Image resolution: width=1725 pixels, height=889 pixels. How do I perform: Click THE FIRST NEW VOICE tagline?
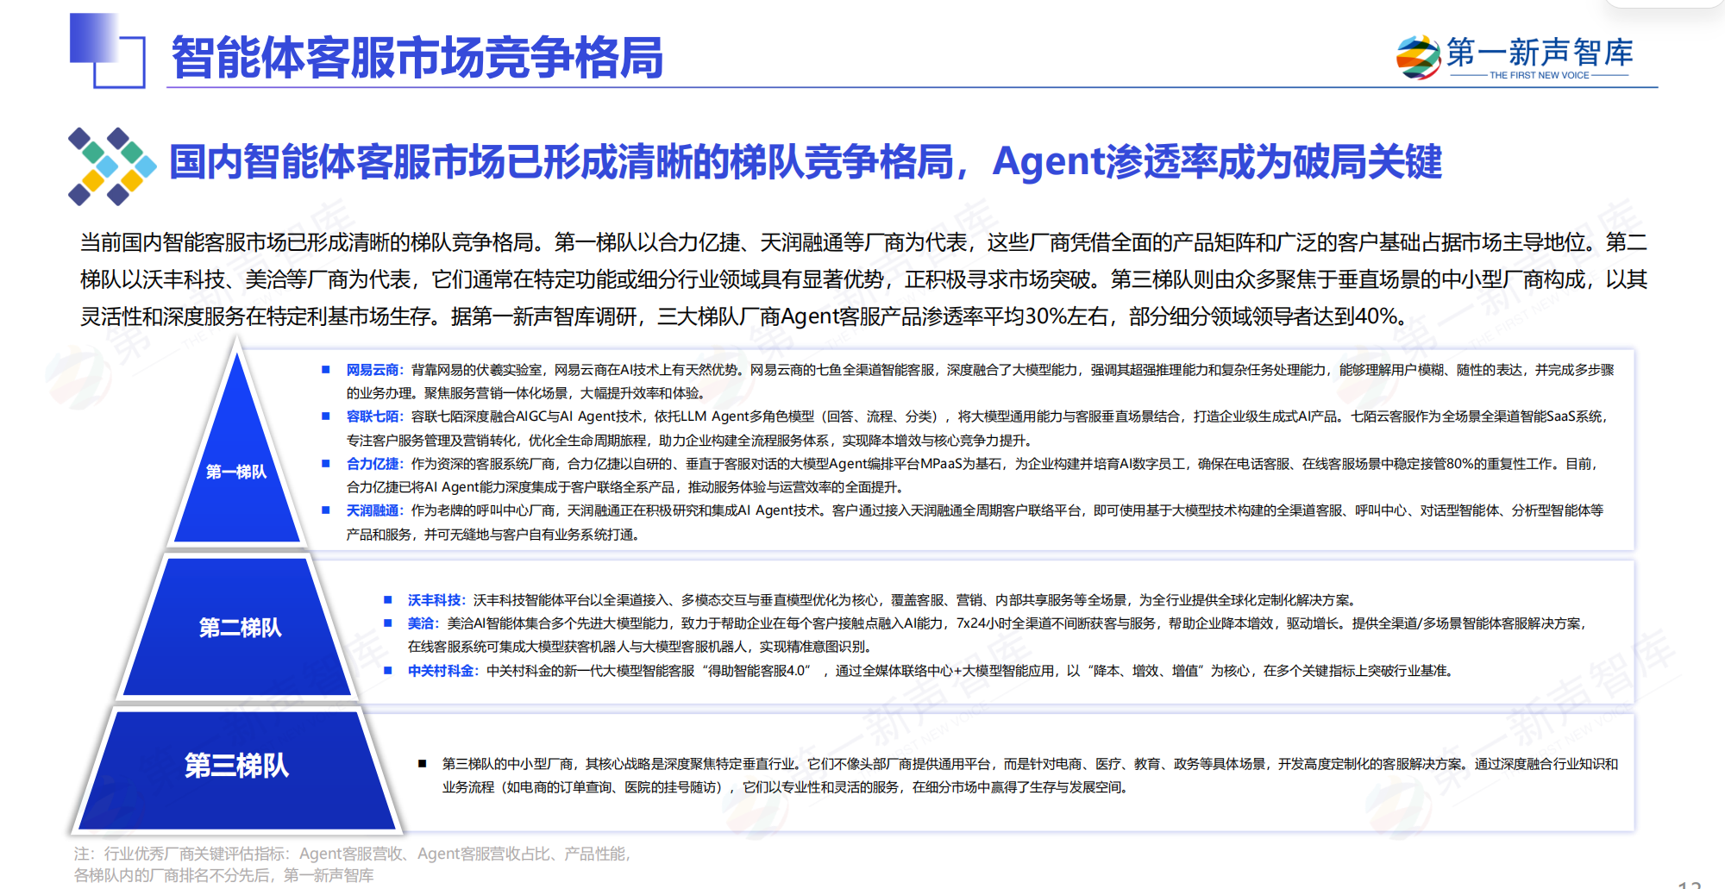pos(1540,76)
